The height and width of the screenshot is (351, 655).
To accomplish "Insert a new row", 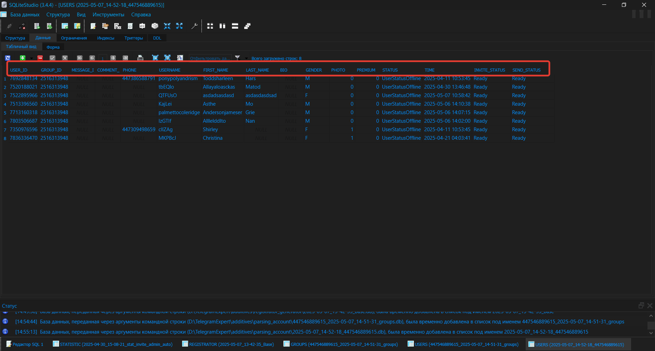I will [23, 58].
